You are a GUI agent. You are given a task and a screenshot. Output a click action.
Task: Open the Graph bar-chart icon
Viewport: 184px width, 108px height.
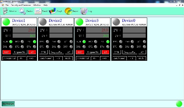pyautogui.click(x=52, y=11)
